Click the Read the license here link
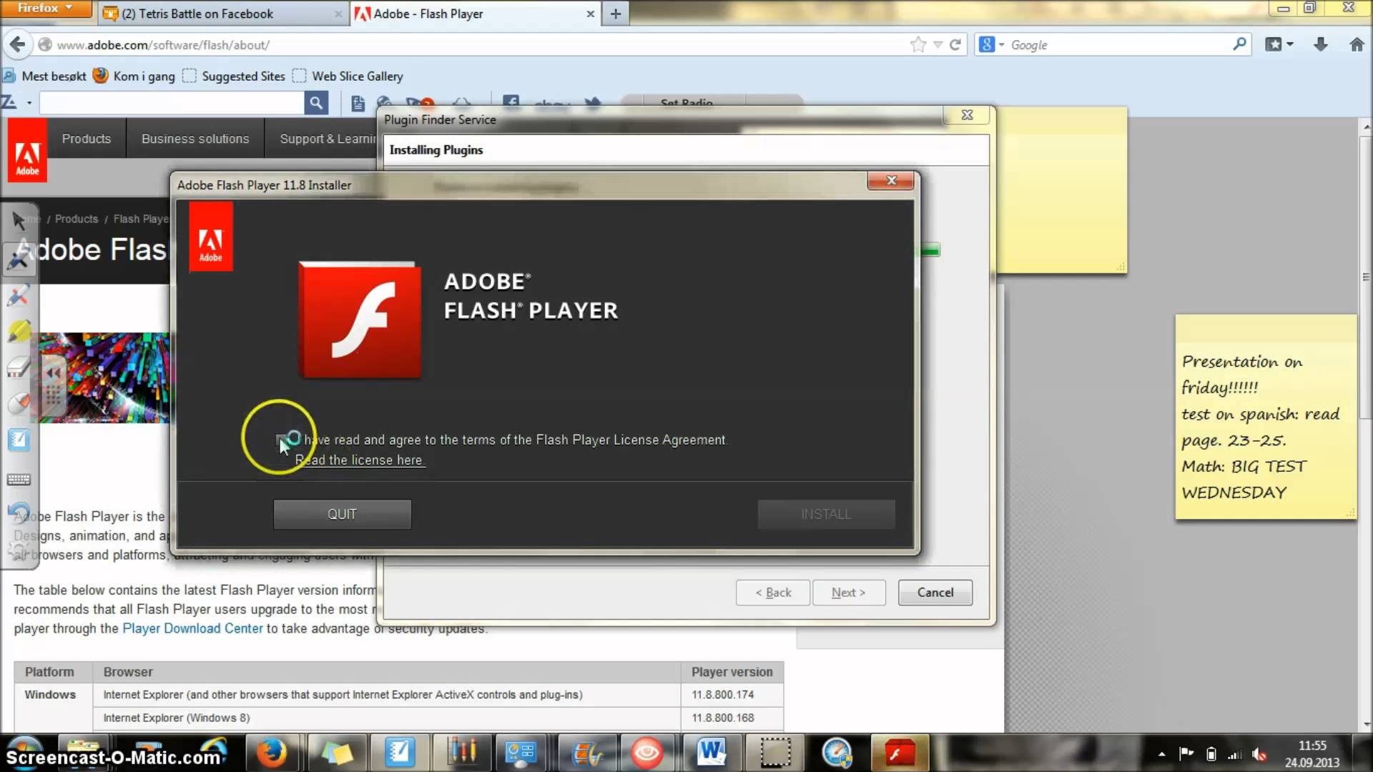The image size is (1373, 772). [x=359, y=459]
